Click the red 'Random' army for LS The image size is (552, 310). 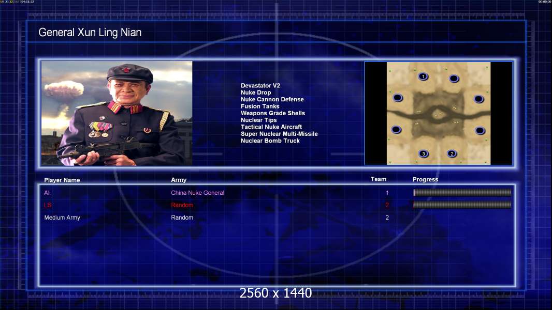coord(182,205)
